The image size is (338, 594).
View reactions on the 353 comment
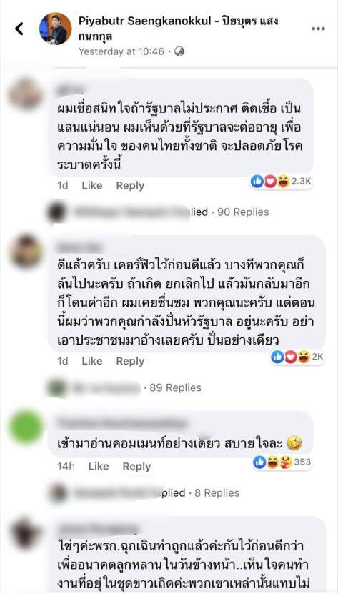tap(282, 462)
